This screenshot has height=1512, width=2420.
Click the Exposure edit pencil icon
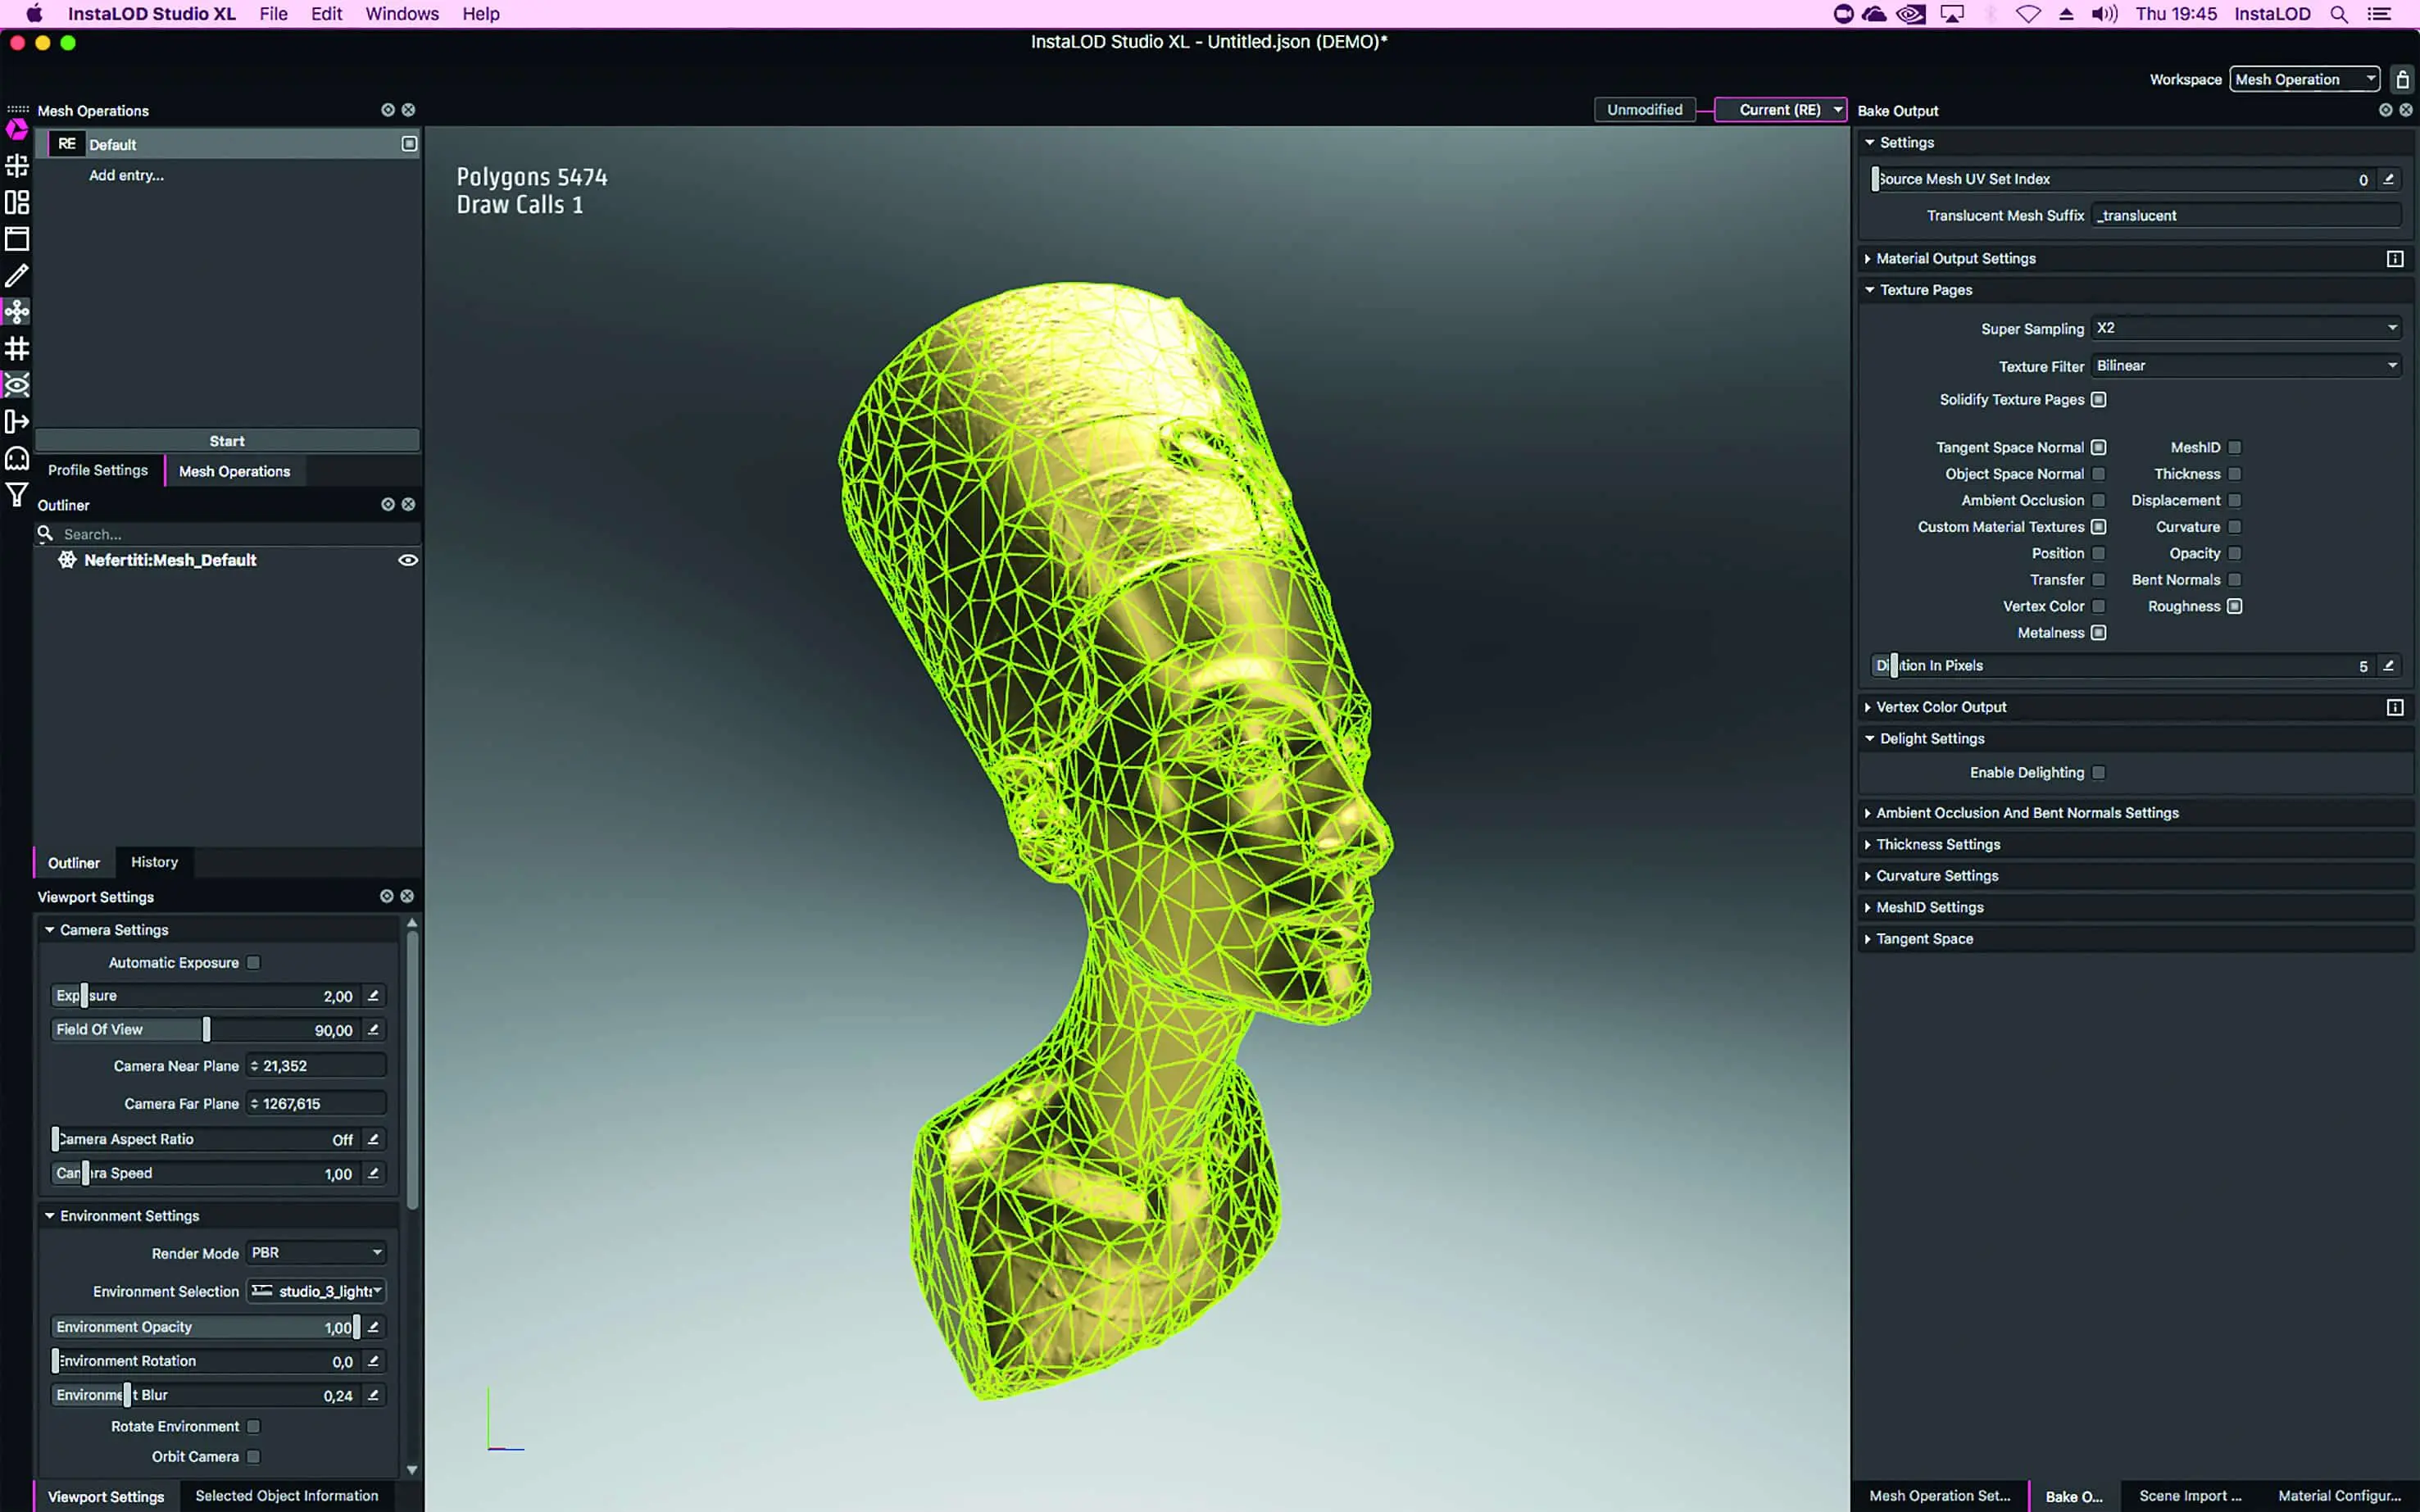coord(373,996)
